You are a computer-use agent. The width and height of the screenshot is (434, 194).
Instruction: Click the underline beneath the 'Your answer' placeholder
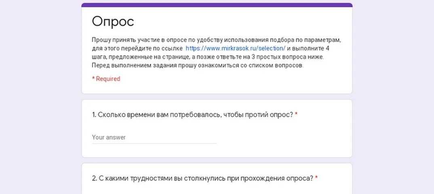coord(154,143)
